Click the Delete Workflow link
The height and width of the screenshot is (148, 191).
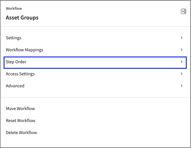pos(21,132)
